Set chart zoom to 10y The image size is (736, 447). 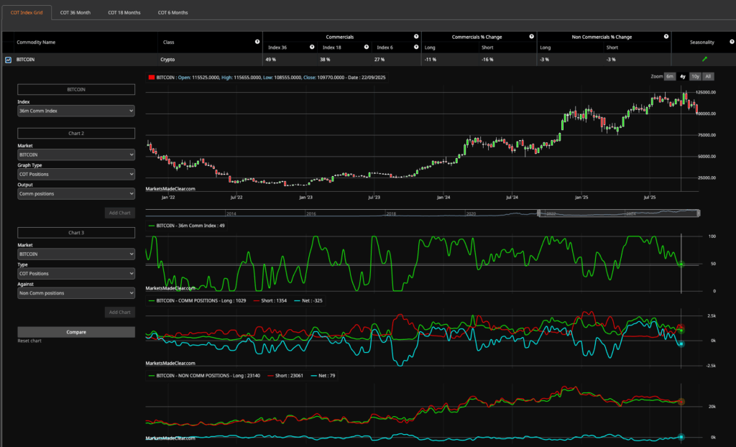[695, 76]
